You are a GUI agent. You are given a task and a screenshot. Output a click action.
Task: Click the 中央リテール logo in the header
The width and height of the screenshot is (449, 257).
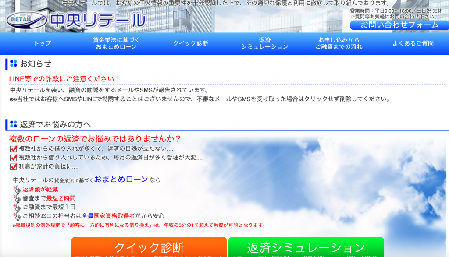(76, 20)
